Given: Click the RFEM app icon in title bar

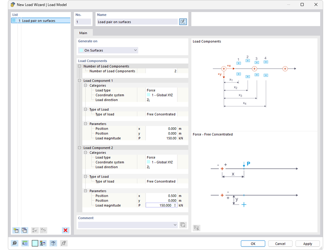Looking at the screenshot, I should tap(13, 4).
